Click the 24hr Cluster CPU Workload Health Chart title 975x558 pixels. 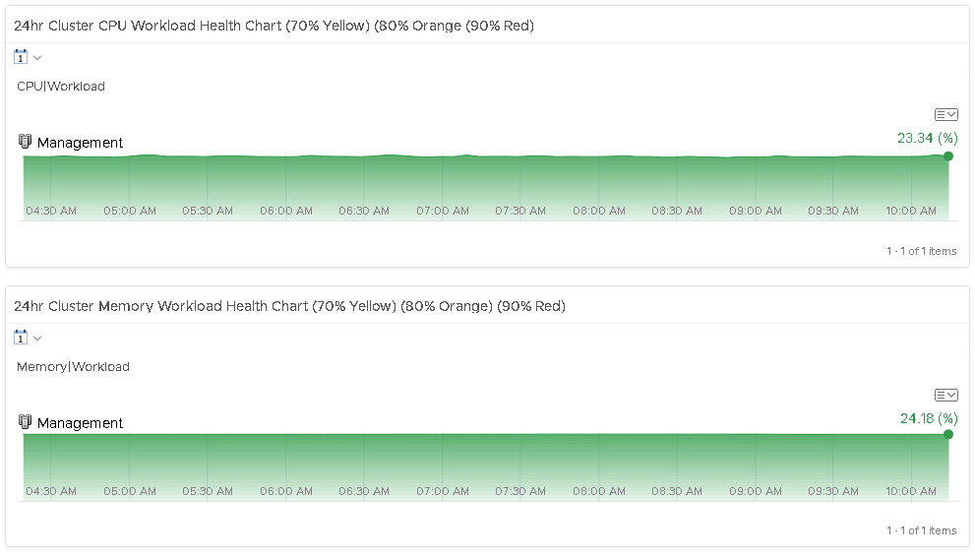274,26
